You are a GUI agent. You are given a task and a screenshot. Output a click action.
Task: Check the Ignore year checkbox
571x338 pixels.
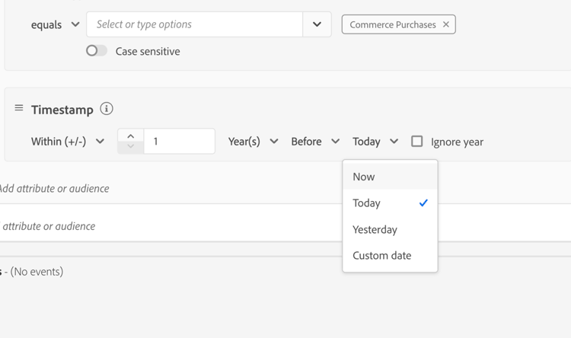(x=417, y=141)
